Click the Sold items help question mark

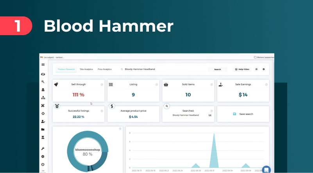211,85
